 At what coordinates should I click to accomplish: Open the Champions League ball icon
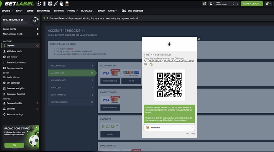(x=39, y=4)
